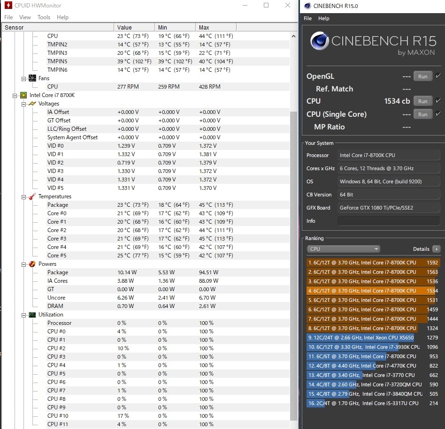Screen dimensions: 445x429
Task: Collapse the Fans tree node
Action: 23,79
